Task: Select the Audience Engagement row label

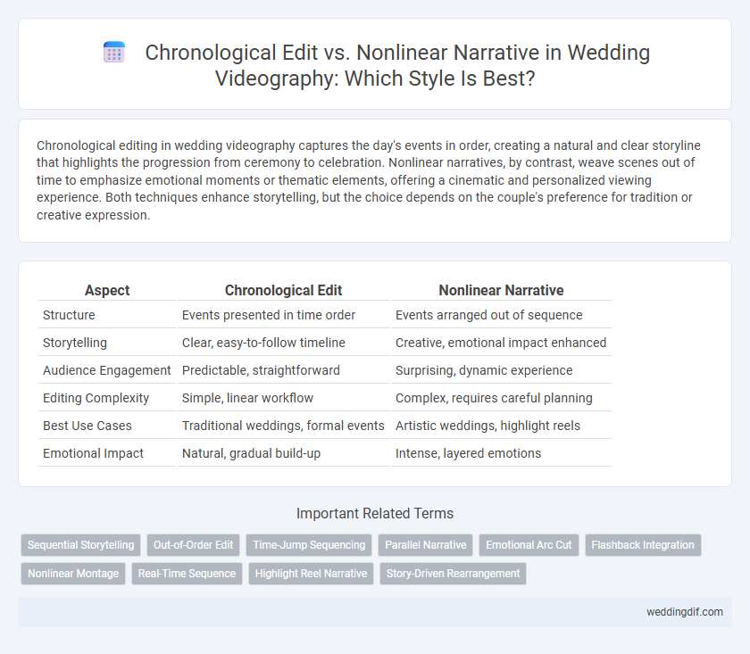Action: click(106, 370)
